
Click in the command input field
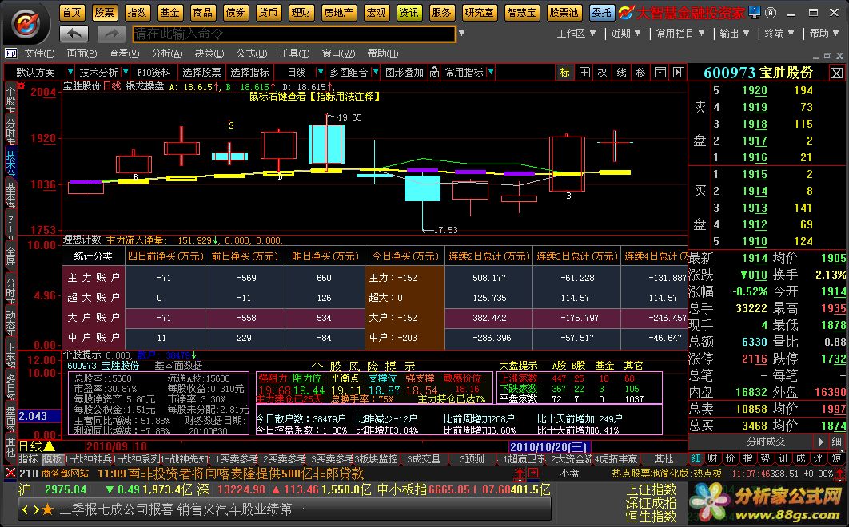click(x=294, y=34)
